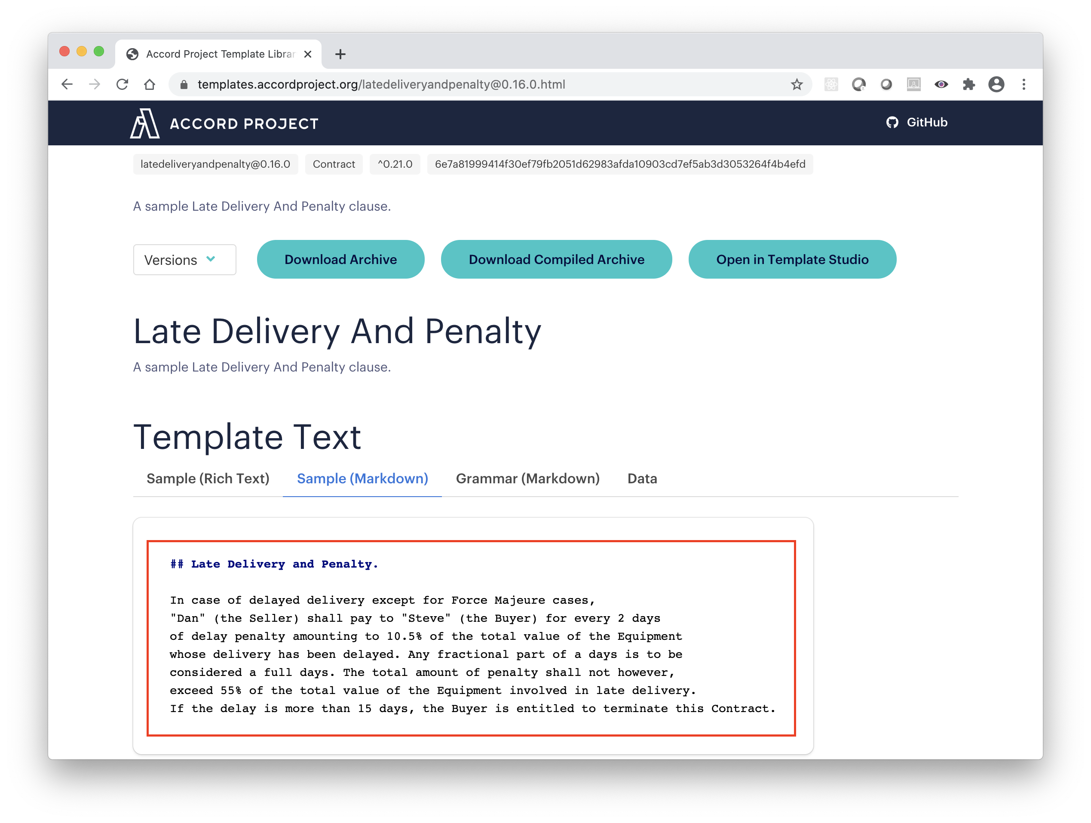Click the latedeliveryandpenalty@0.16.0 tag
The height and width of the screenshot is (823, 1091).
[x=215, y=164]
